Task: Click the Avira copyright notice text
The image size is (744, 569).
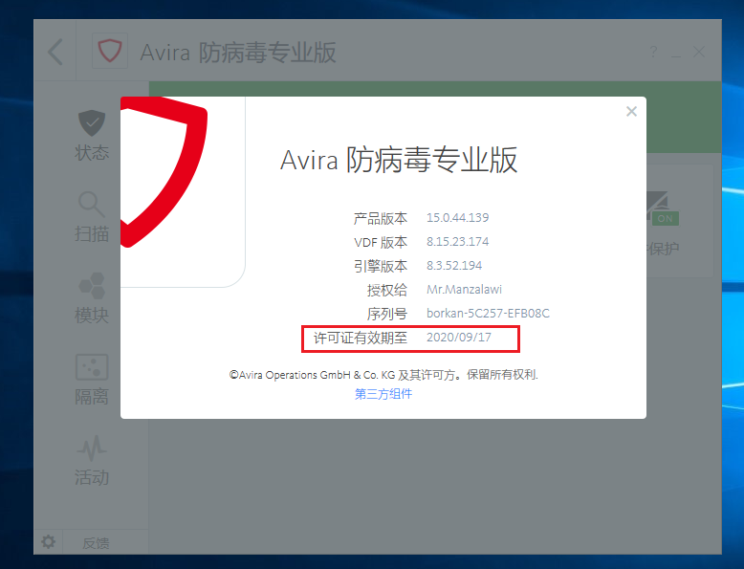Action: (x=383, y=375)
